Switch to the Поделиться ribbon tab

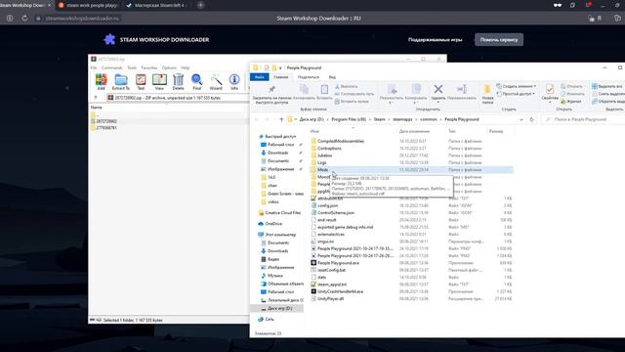(x=309, y=77)
